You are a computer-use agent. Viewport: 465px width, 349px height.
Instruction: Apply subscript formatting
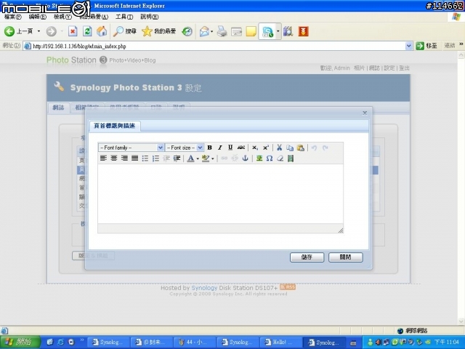255,148
